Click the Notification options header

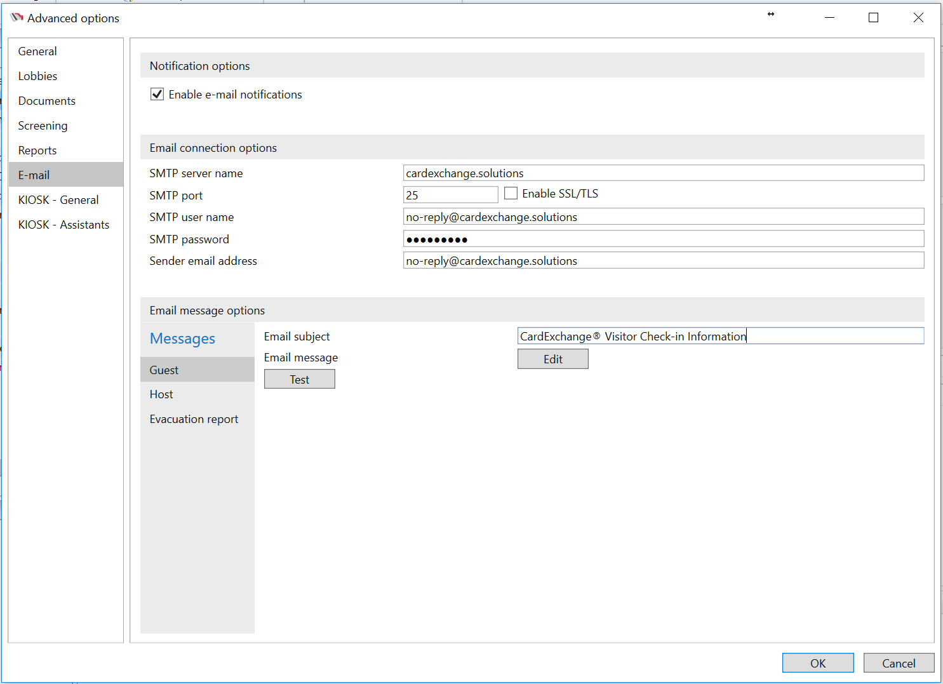pyautogui.click(x=532, y=65)
